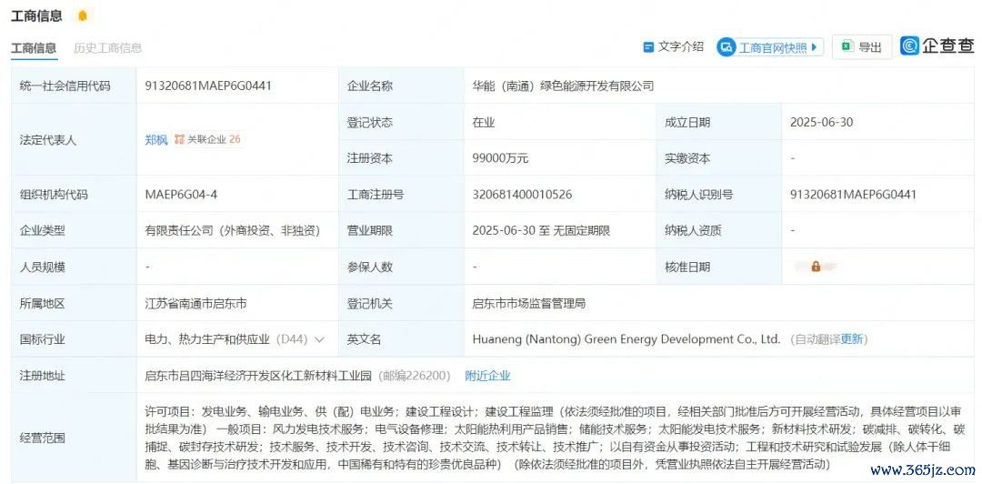The height and width of the screenshot is (484, 982).
Task: Select registered capital 99000万元
Action: point(500,158)
